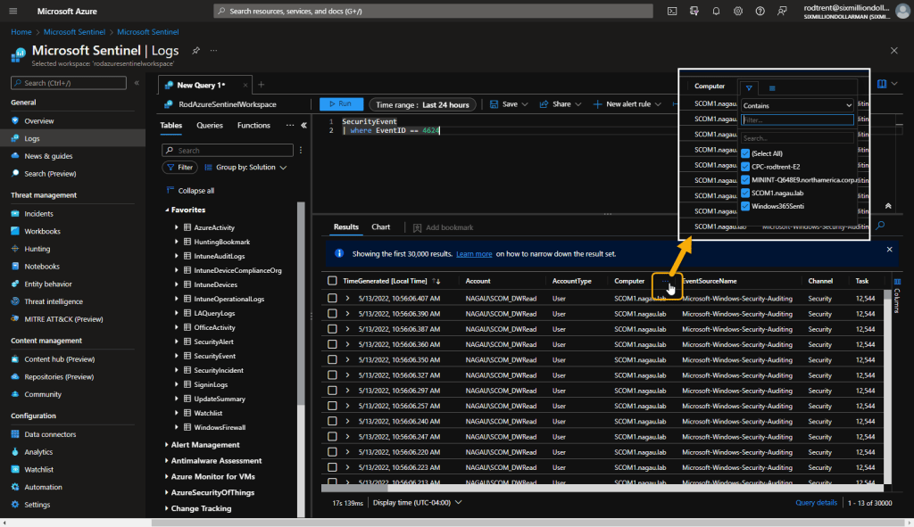
Task: Open the Columns side panel in results
Action: (x=897, y=294)
